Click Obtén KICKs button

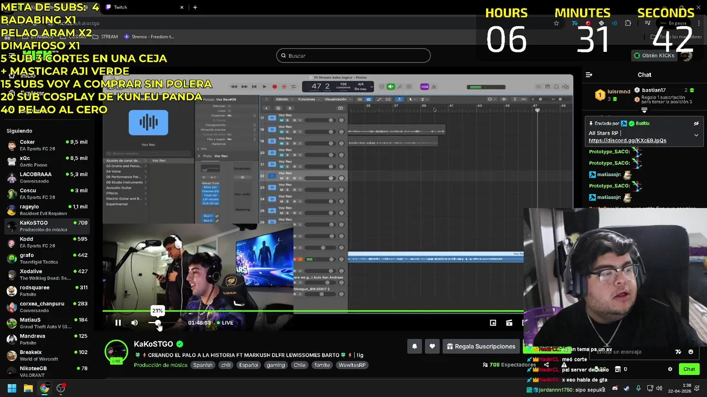pos(654,56)
